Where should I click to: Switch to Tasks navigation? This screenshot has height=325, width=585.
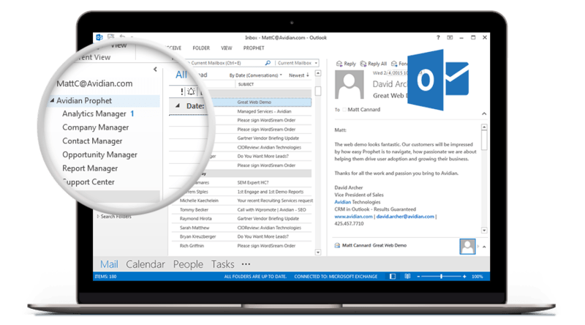pyautogui.click(x=223, y=264)
